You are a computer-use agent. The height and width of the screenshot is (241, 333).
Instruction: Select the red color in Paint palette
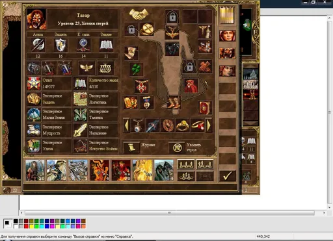(26, 226)
